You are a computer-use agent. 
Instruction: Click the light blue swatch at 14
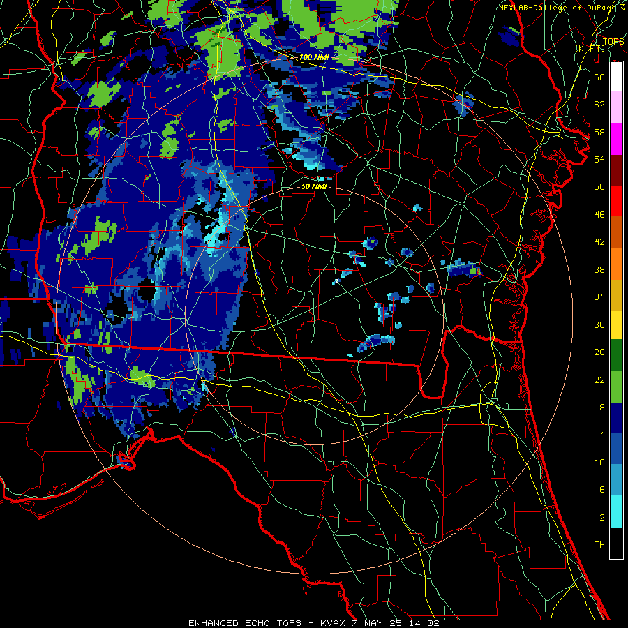(x=616, y=480)
